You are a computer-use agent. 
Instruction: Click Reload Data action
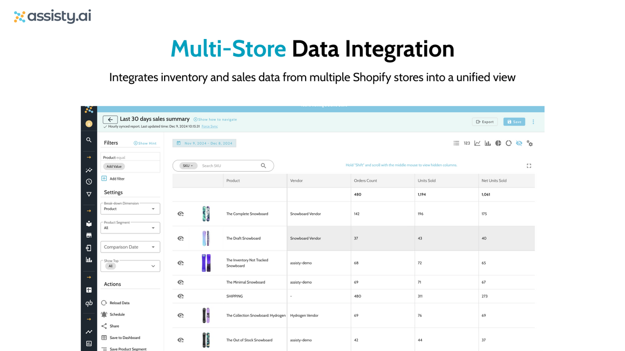(115, 303)
